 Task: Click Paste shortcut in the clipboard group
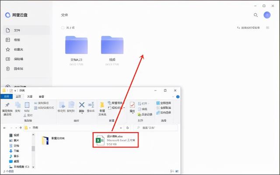point(44,108)
